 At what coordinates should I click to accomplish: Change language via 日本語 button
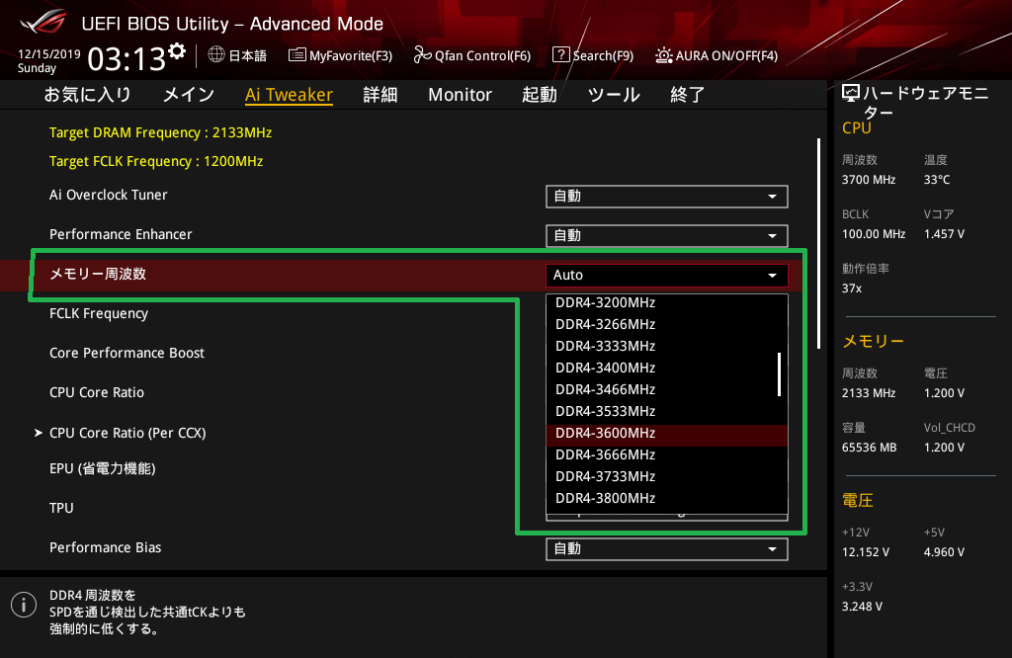[x=237, y=55]
